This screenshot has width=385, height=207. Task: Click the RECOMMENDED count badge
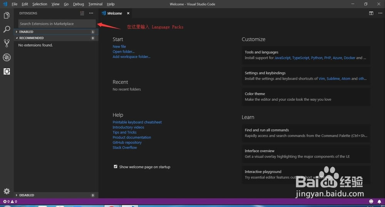pyautogui.click(x=92, y=38)
